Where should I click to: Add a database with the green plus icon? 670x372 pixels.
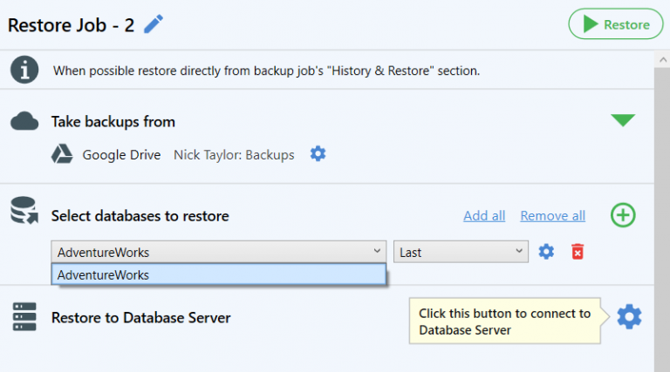pos(623,215)
